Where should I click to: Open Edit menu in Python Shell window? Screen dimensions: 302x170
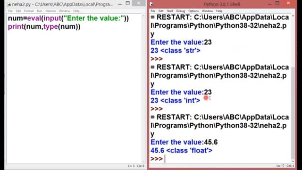click(x=161, y=11)
